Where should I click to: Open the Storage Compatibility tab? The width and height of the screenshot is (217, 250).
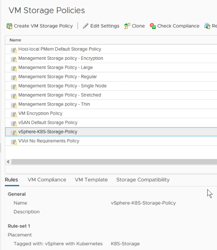(x=143, y=180)
